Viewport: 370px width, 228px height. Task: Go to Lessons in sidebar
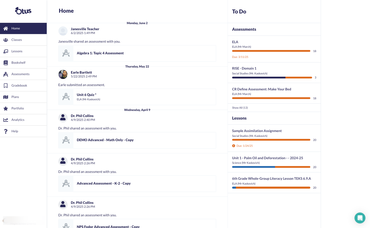pyautogui.click(x=17, y=51)
